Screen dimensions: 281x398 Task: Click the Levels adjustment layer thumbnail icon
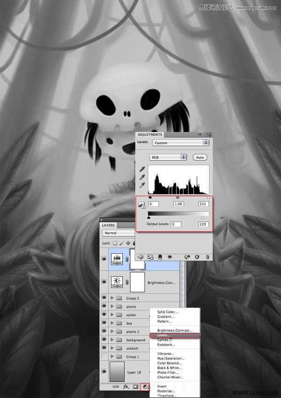[x=117, y=259]
